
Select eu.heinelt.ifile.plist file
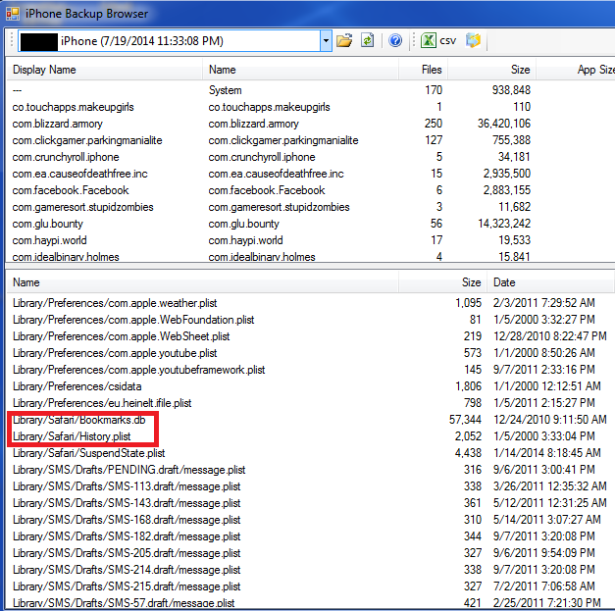point(311,403)
